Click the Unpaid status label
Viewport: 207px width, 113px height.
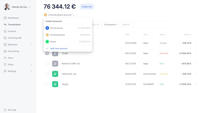[163, 43]
